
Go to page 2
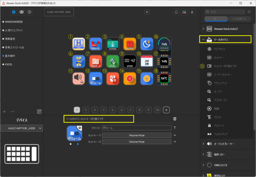(x=86, y=110)
